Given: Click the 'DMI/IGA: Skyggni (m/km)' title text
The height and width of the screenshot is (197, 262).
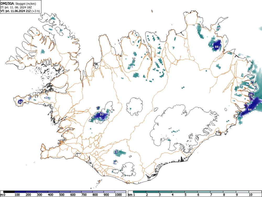Looking at the screenshot, I should point(18,3).
